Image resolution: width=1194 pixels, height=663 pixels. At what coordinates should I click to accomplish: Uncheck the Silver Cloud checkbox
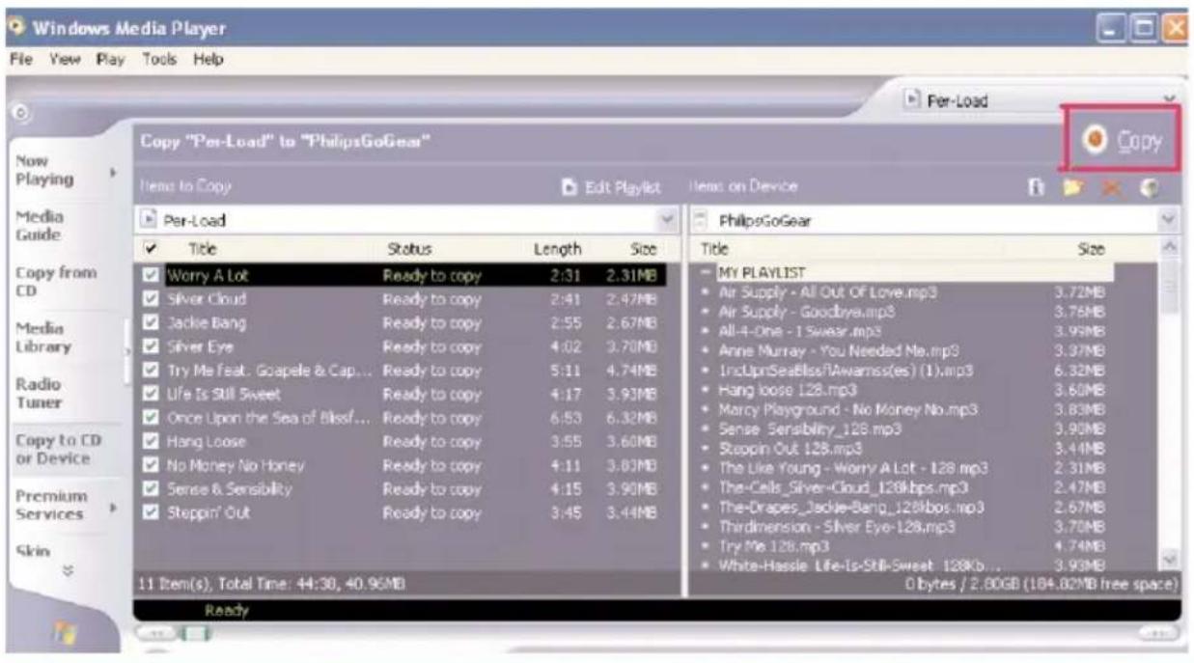point(150,299)
